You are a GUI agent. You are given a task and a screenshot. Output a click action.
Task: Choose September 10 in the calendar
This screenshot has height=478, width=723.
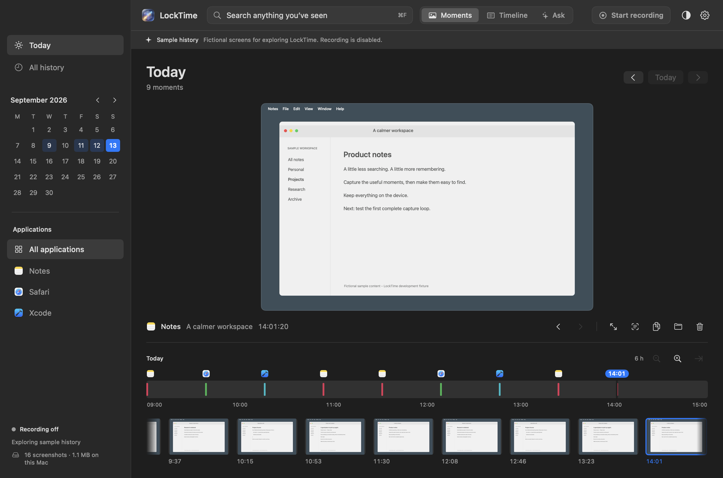coord(65,145)
